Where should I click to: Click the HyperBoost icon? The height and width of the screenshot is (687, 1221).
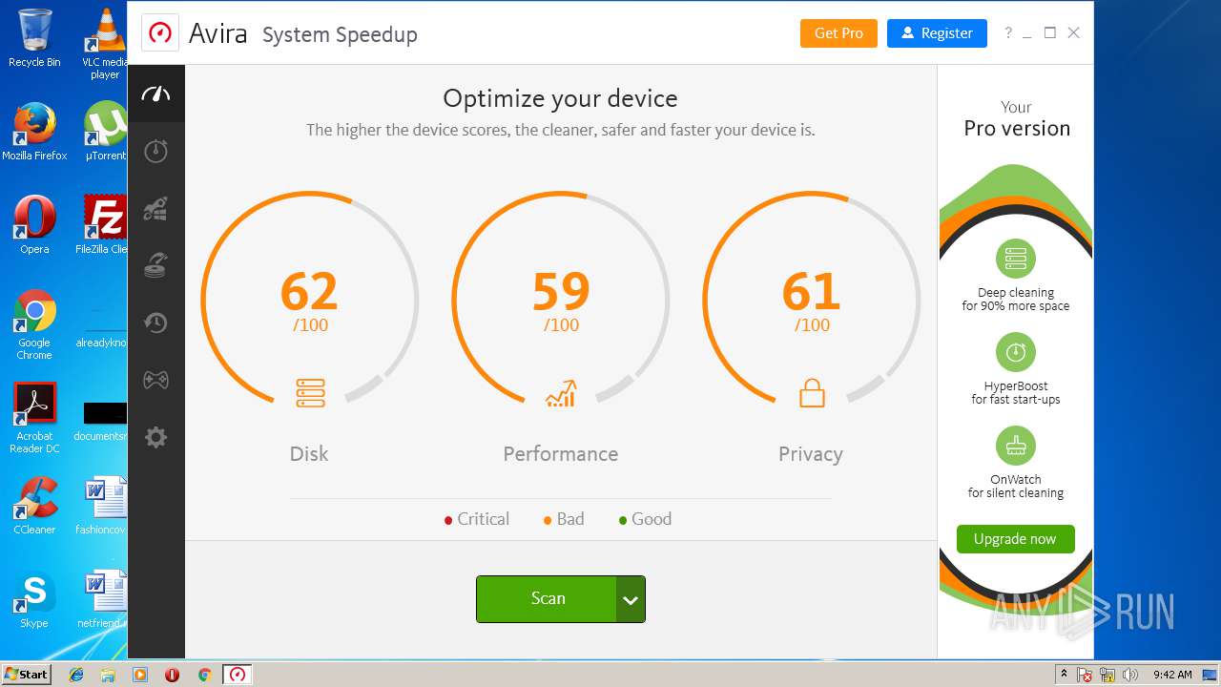point(1016,352)
